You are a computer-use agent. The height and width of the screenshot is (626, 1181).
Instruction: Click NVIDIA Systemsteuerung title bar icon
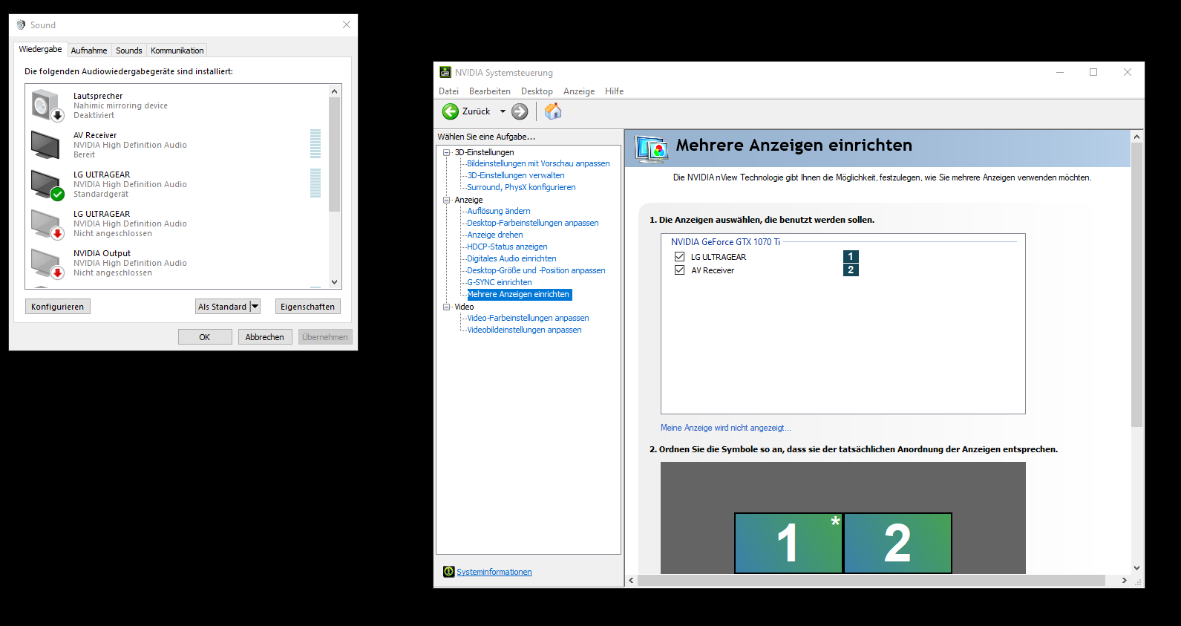[445, 72]
